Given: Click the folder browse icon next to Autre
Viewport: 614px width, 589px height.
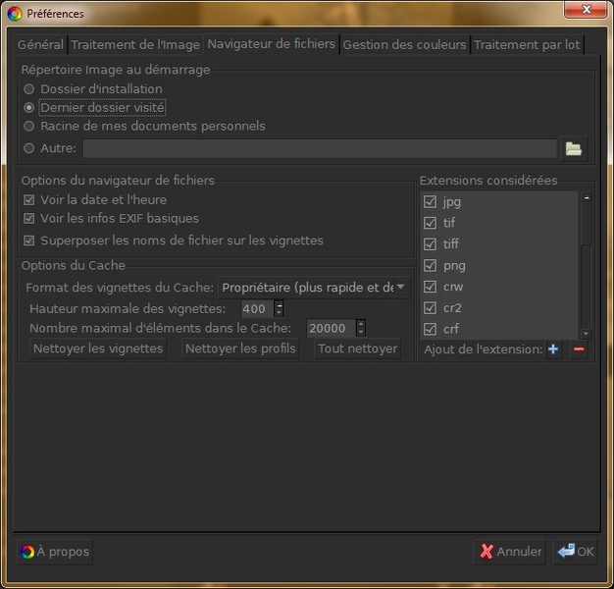Looking at the screenshot, I should pos(574,148).
